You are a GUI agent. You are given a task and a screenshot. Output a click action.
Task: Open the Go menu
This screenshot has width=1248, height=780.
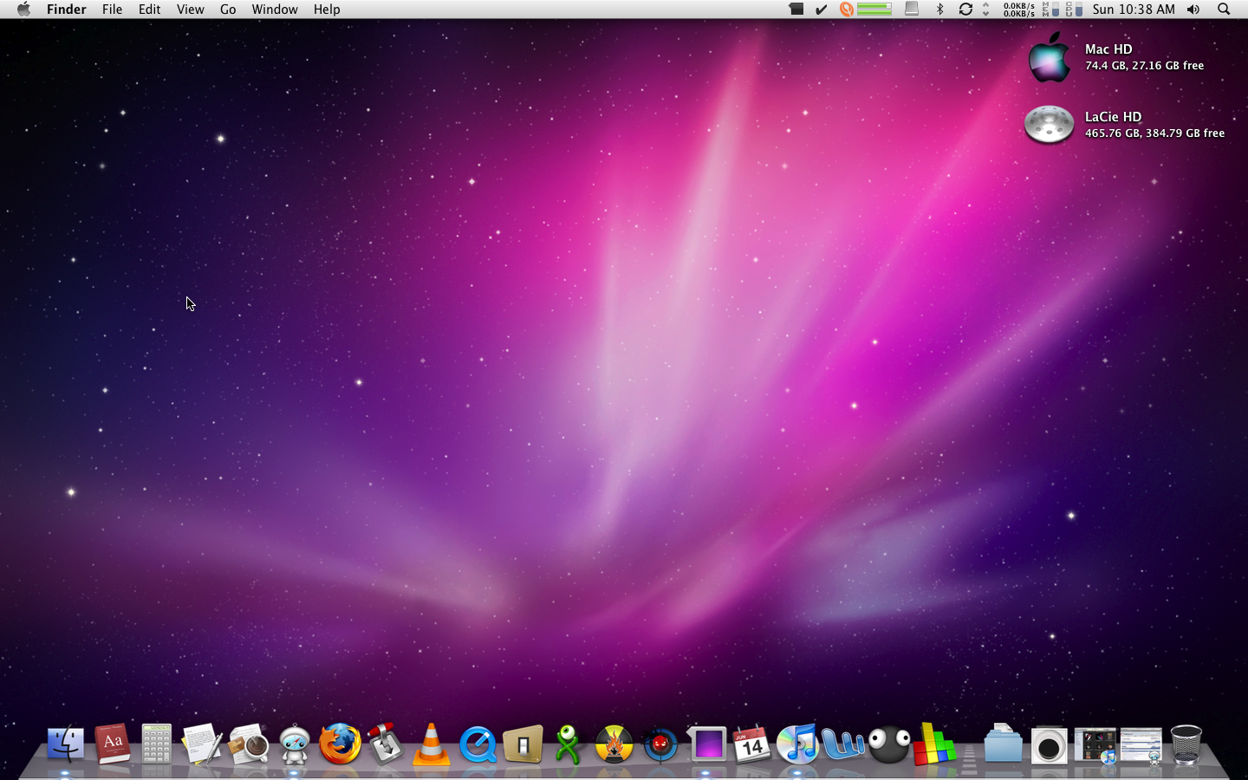pos(228,10)
